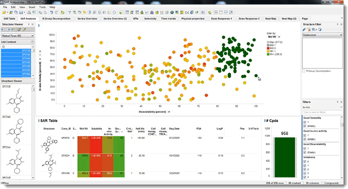Switch to the R Group Decomposition tab
Image resolution: width=348 pixels, height=189 pixels.
point(57,19)
